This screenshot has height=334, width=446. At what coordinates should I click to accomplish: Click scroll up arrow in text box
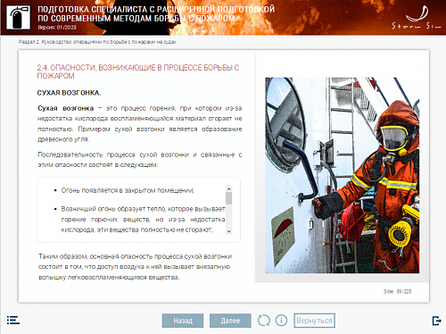tap(228, 188)
